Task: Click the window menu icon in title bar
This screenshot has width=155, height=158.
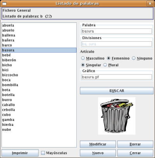Action: [x=4, y=3]
